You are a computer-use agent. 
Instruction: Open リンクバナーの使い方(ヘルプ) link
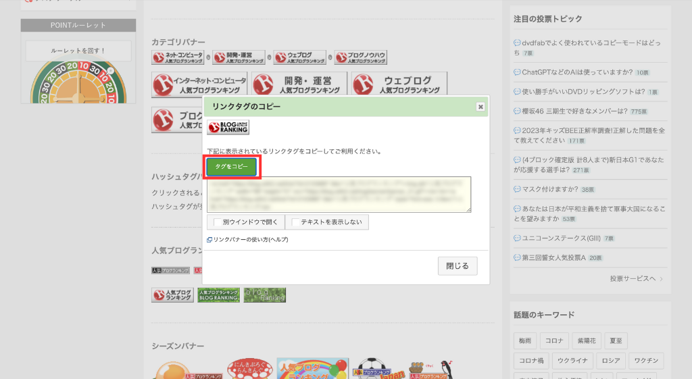point(251,240)
